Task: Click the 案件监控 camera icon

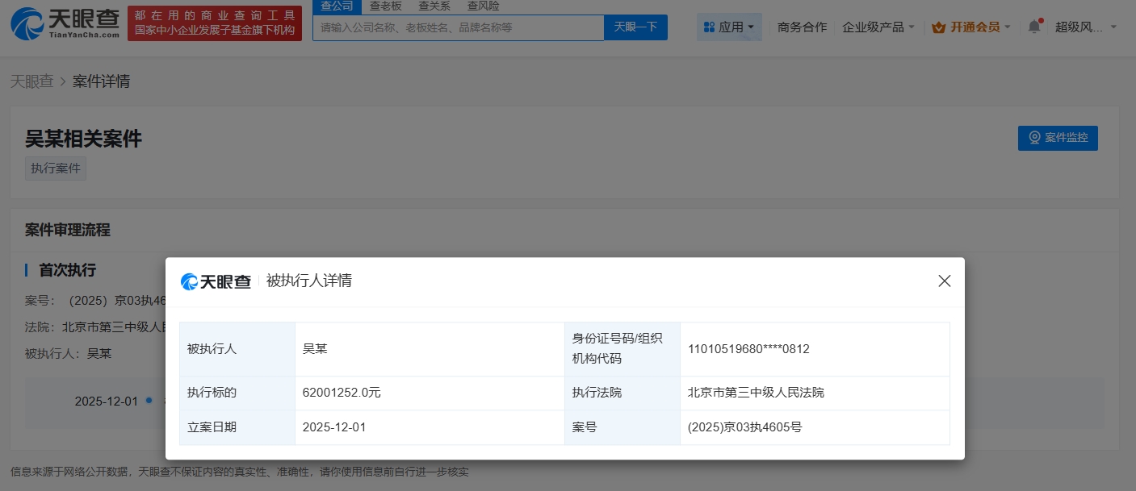Action: [x=1034, y=138]
